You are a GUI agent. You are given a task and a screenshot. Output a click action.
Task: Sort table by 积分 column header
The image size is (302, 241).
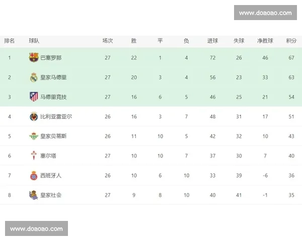click(x=291, y=41)
